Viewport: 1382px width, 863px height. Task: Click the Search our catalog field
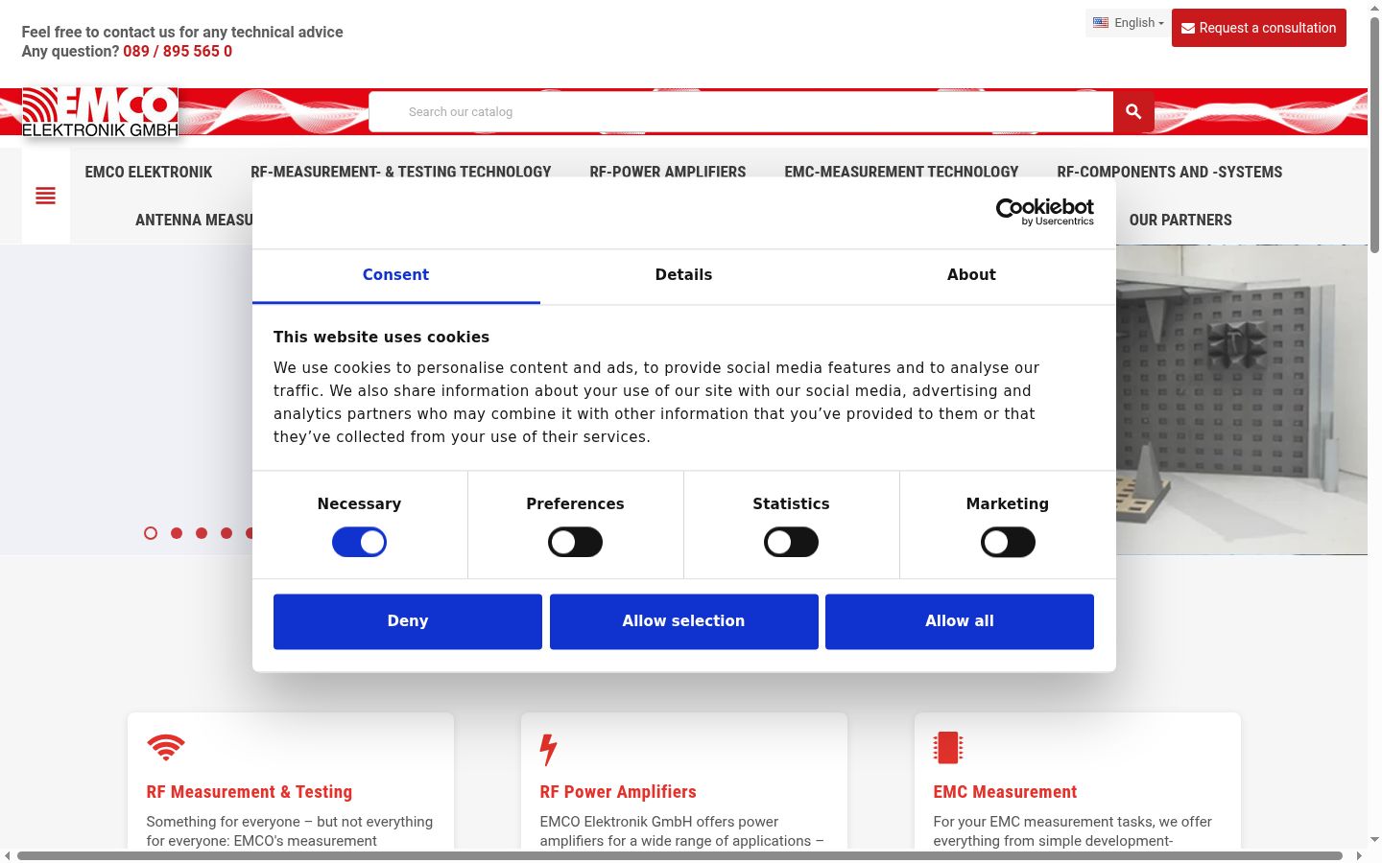(741, 112)
